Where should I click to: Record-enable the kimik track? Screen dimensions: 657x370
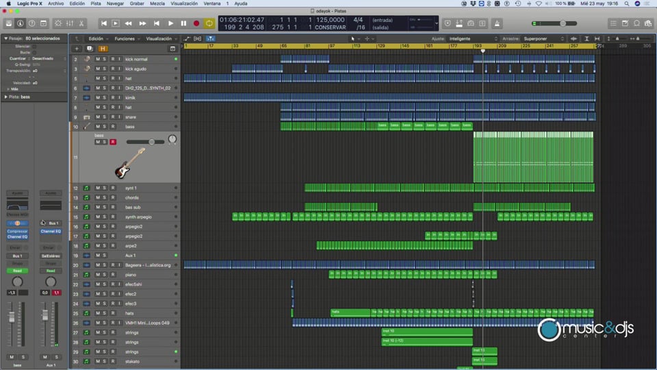point(113,98)
